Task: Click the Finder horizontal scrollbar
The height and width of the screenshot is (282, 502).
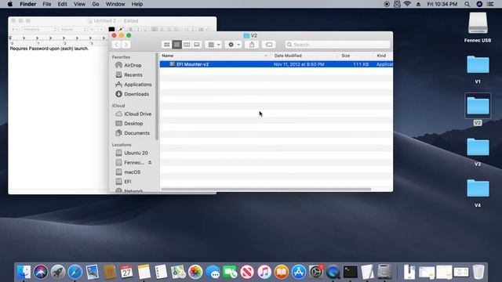Action: coord(266,190)
